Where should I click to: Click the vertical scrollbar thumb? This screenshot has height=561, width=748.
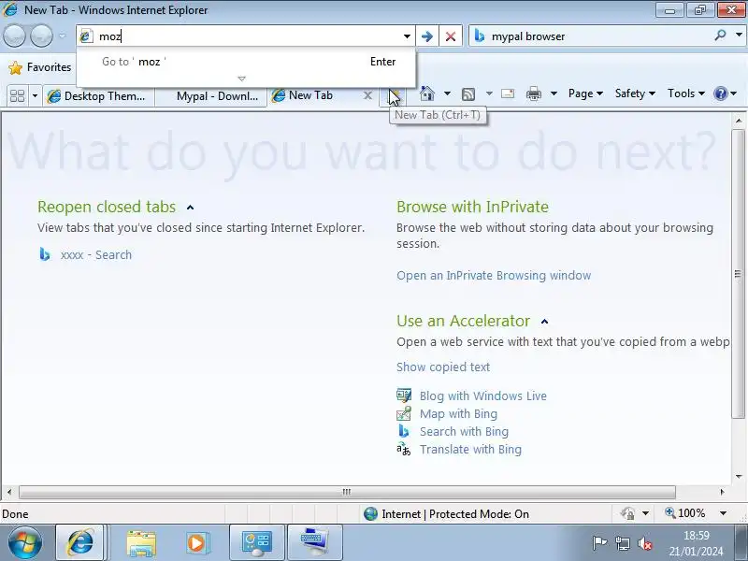point(738,273)
